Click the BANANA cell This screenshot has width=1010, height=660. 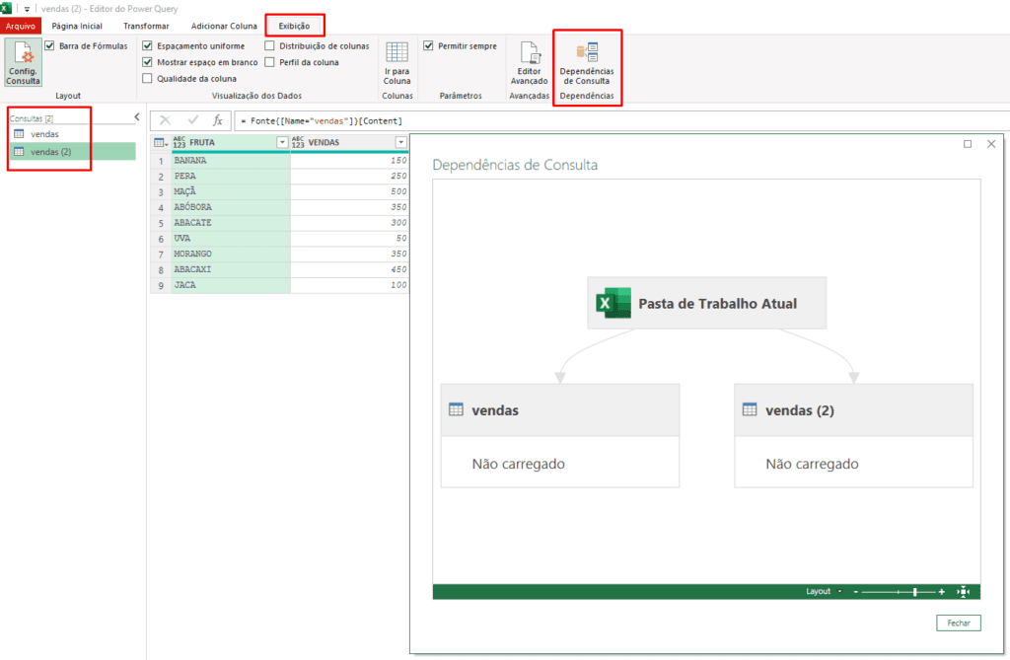tap(231, 161)
